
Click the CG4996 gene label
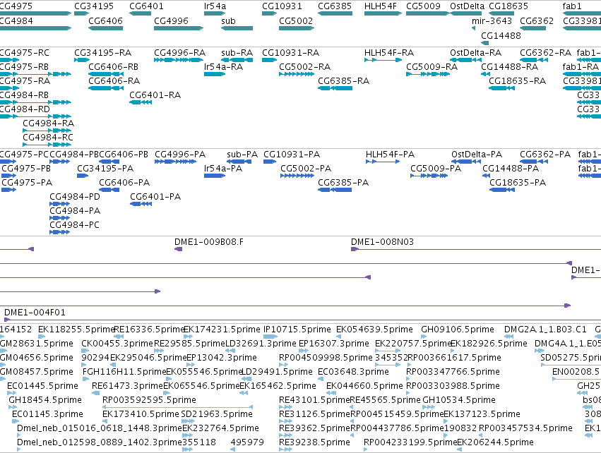point(172,20)
